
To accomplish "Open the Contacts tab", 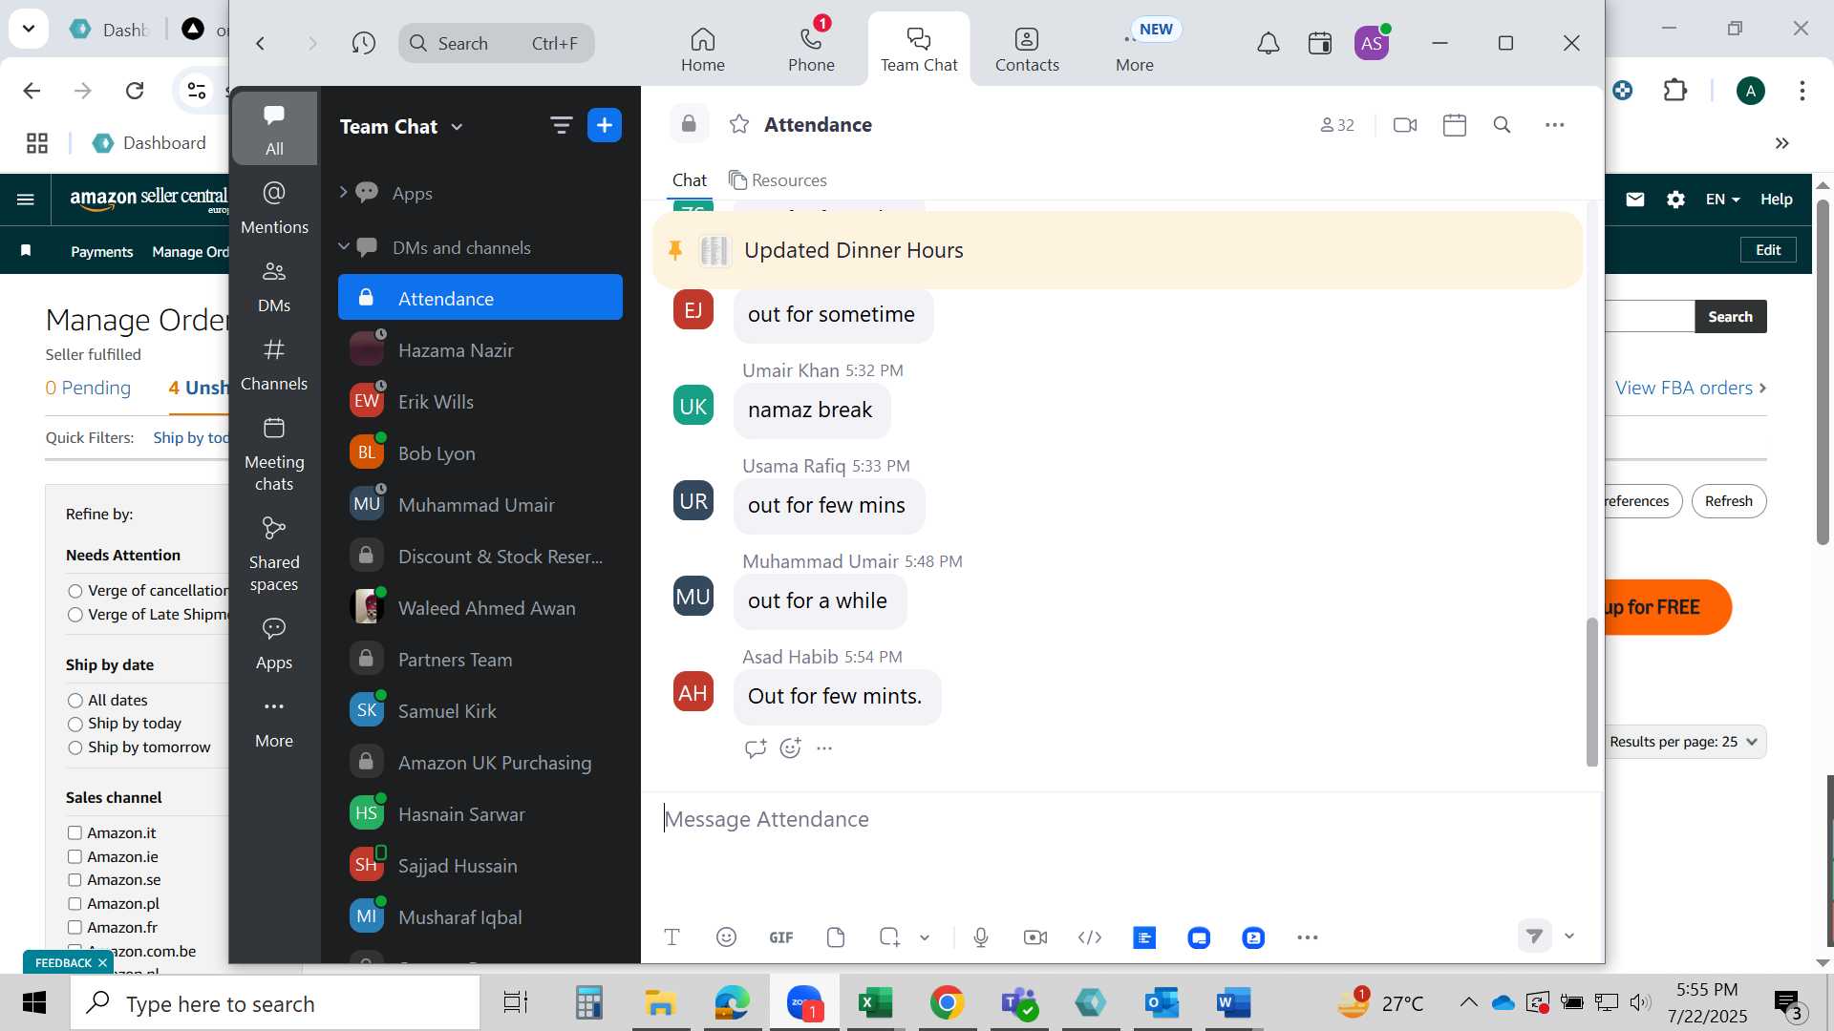I will pyautogui.click(x=1027, y=48).
